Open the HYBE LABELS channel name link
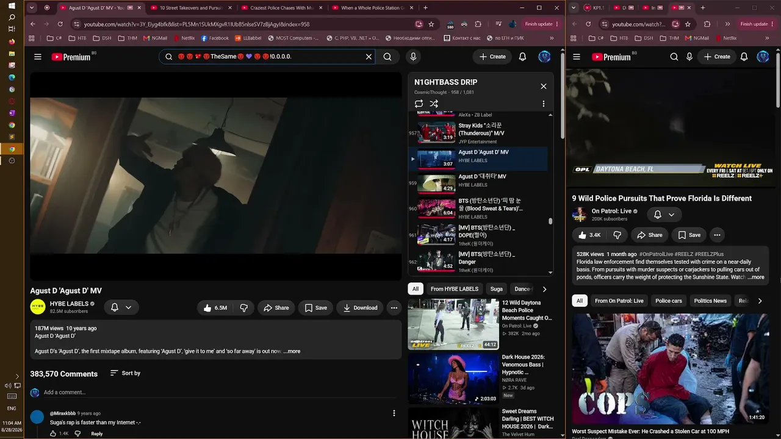This screenshot has width=781, height=439. [69, 304]
